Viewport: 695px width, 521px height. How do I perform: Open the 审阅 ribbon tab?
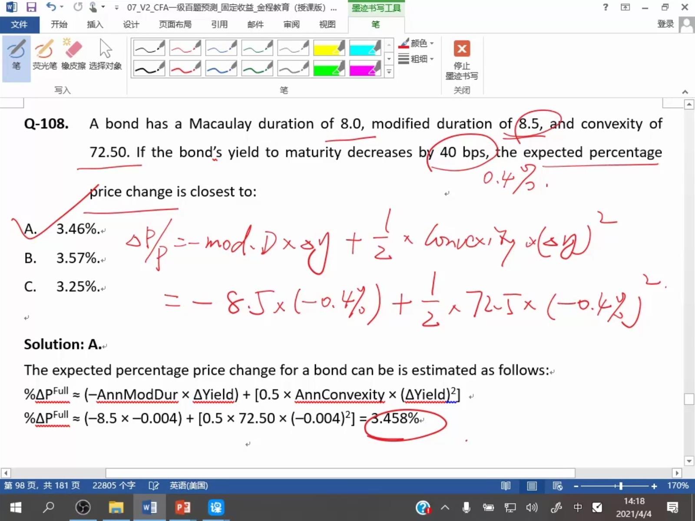coord(291,24)
